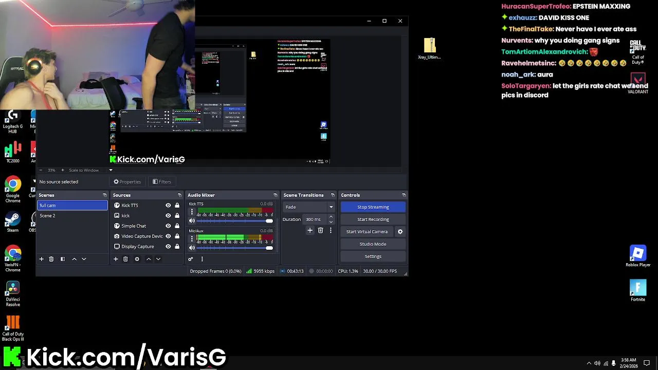Viewport: 658px width, 370px height.
Task: Hide the Kick TTS source
Action: pyautogui.click(x=168, y=206)
